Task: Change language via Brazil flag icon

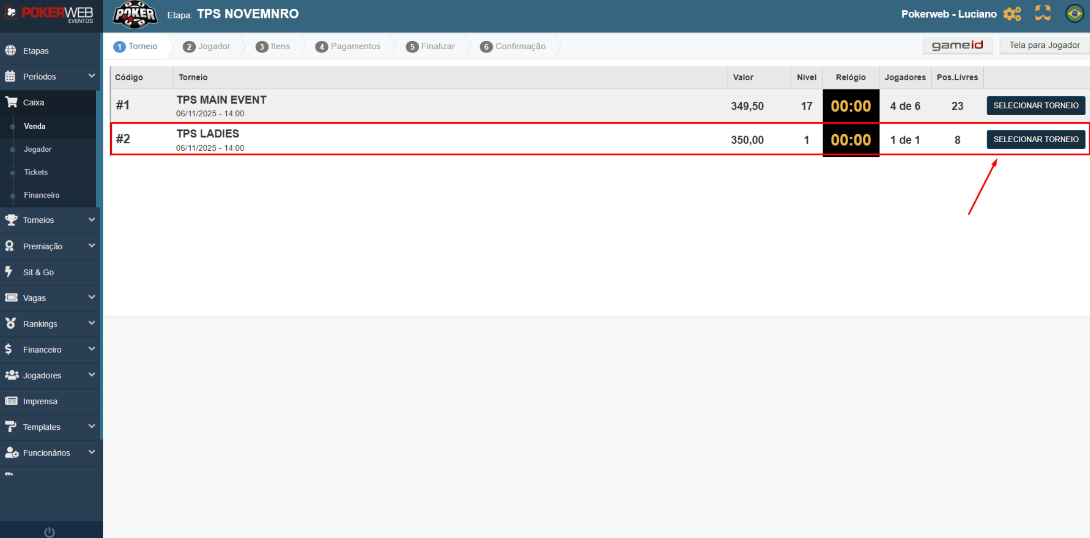Action: tap(1074, 13)
